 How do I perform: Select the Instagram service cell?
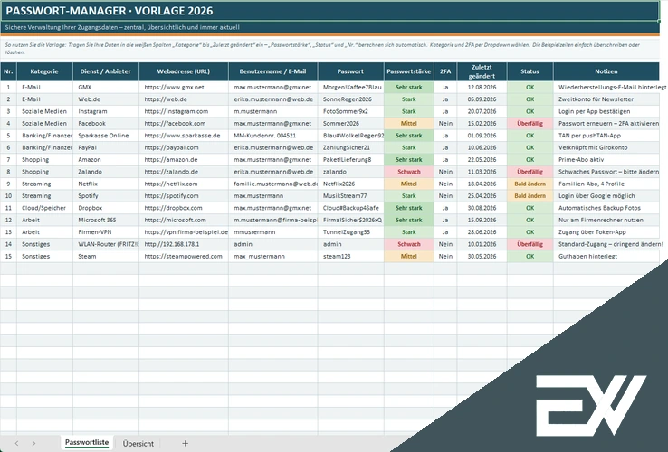tap(106, 111)
